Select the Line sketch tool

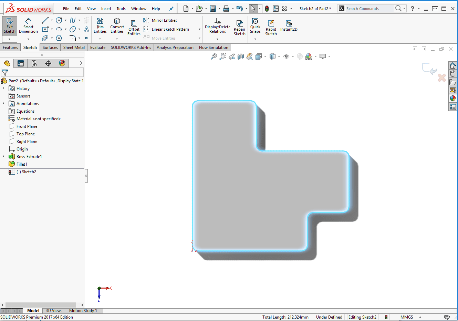tap(45, 21)
